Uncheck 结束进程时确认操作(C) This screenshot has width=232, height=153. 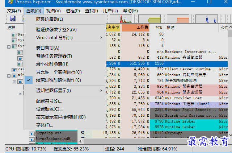click(x=65, y=80)
